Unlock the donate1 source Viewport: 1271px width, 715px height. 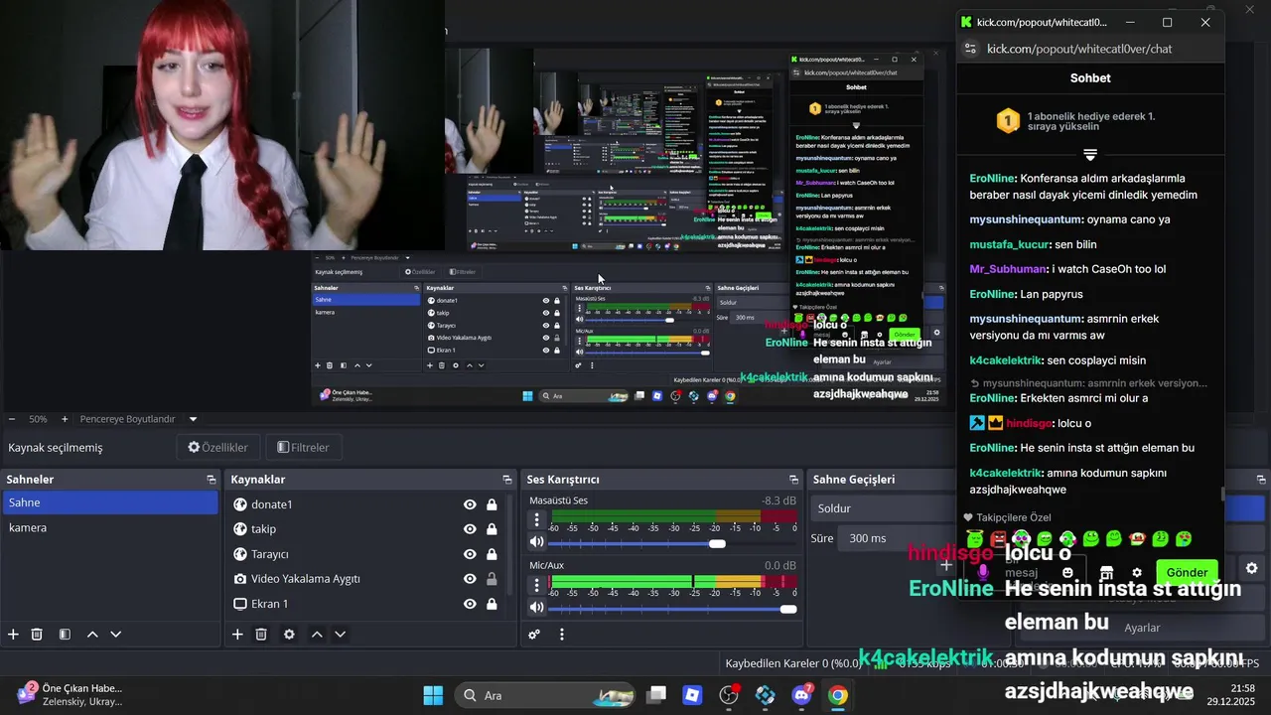coord(492,504)
